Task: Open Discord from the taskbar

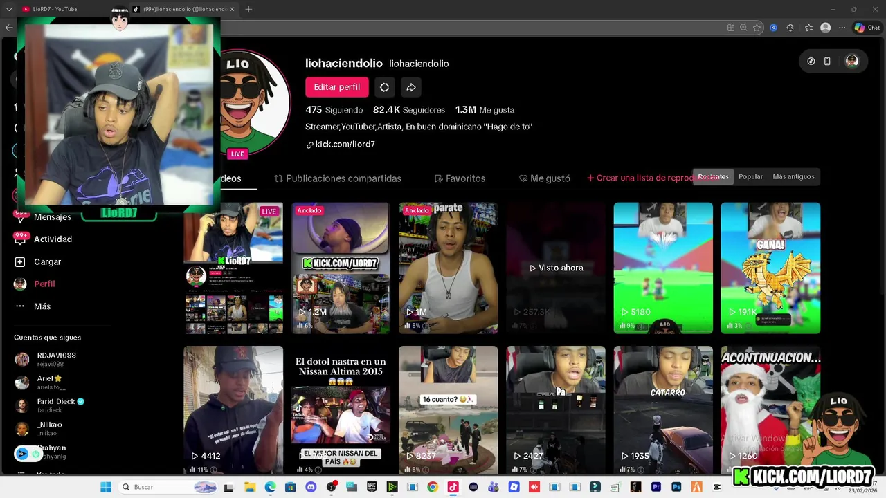Action: click(310, 487)
